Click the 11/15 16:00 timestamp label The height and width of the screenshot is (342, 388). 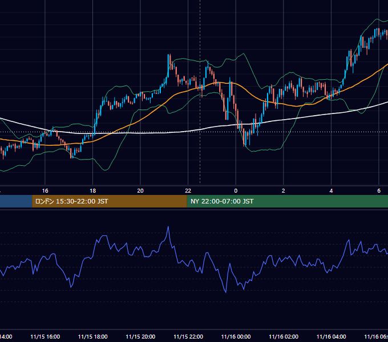tap(45, 336)
